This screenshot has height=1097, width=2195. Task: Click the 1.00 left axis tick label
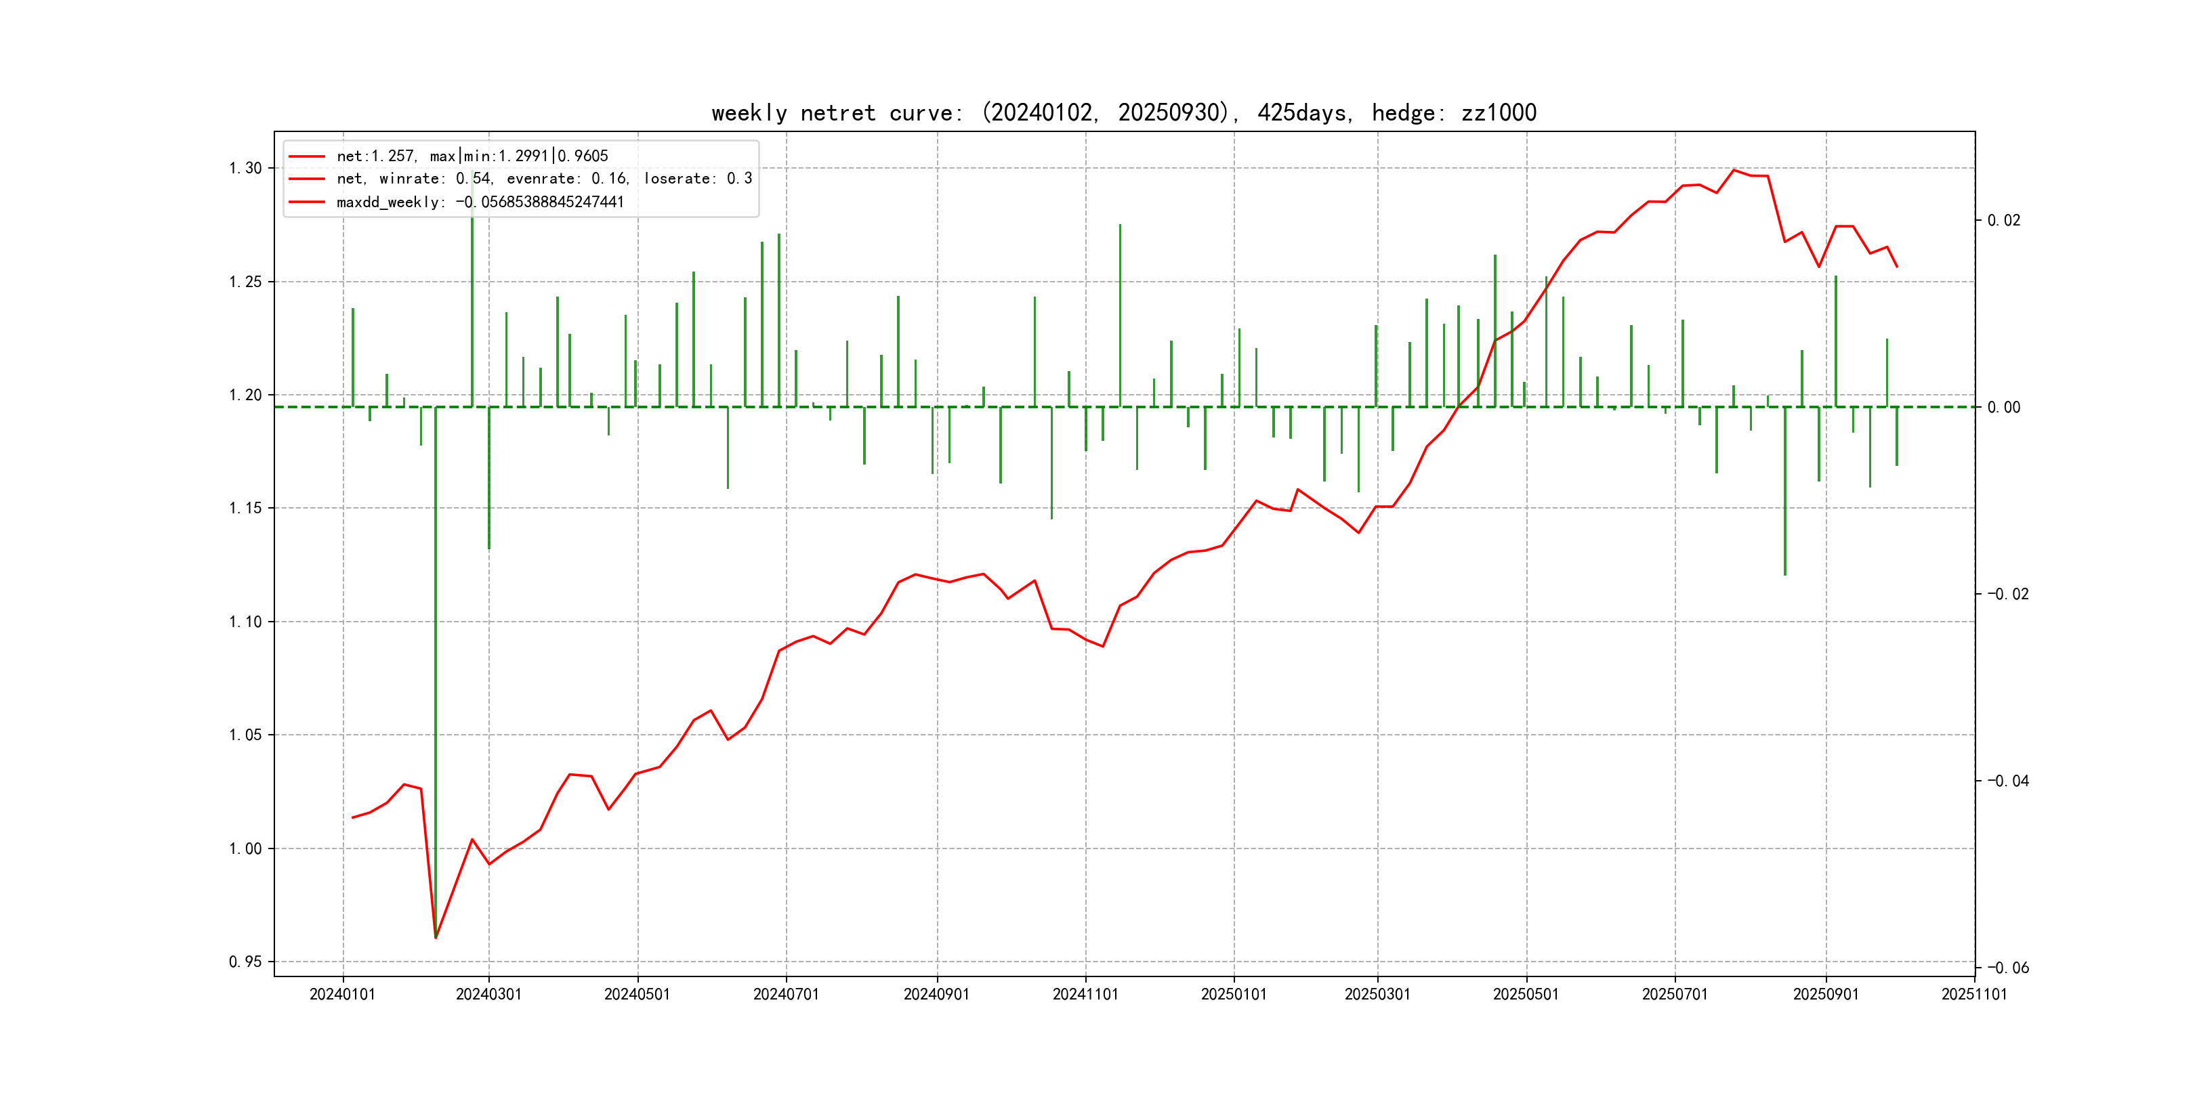(x=245, y=849)
